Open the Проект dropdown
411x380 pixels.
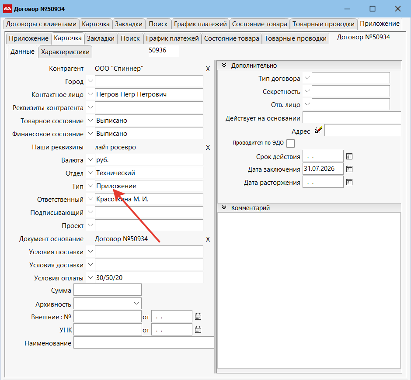tap(90, 225)
